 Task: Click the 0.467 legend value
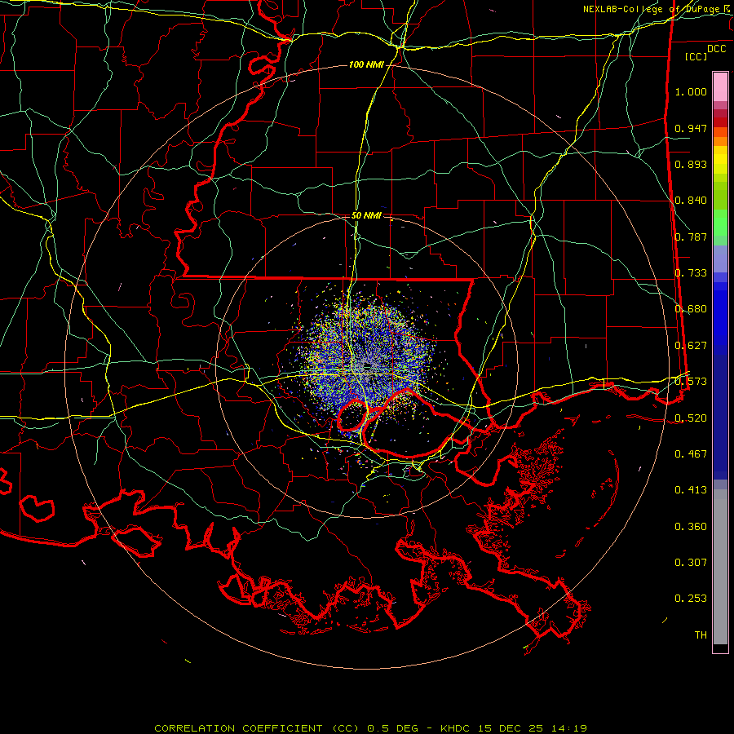tap(691, 454)
